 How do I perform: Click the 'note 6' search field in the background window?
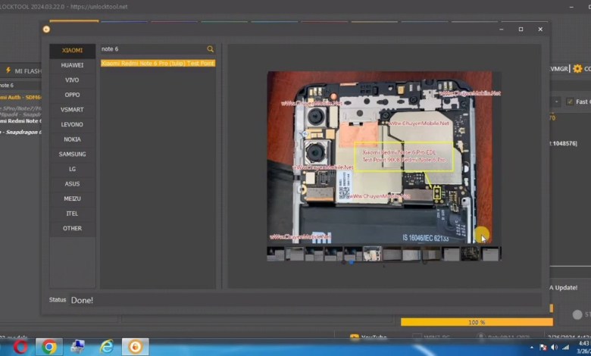tap(20, 86)
